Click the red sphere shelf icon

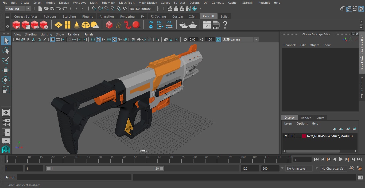[x=136, y=25]
